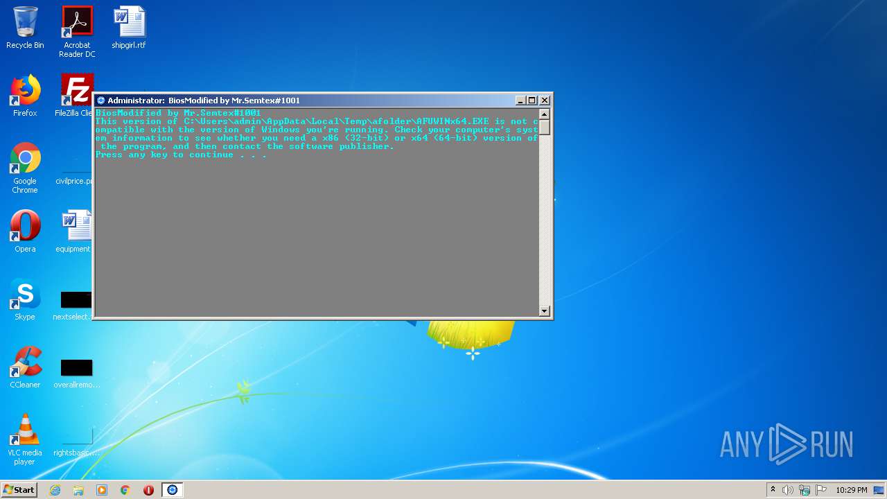The width and height of the screenshot is (887, 499).
Task: Select the equipment document icon
Action: (75, 231)
